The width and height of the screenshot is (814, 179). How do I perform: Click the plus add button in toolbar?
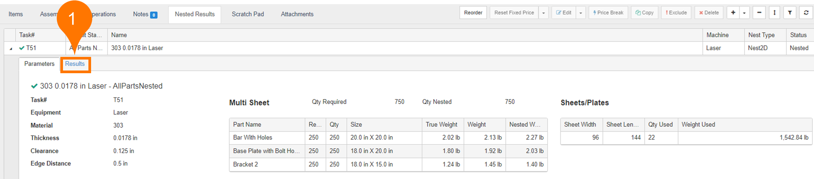coord(733,13)
